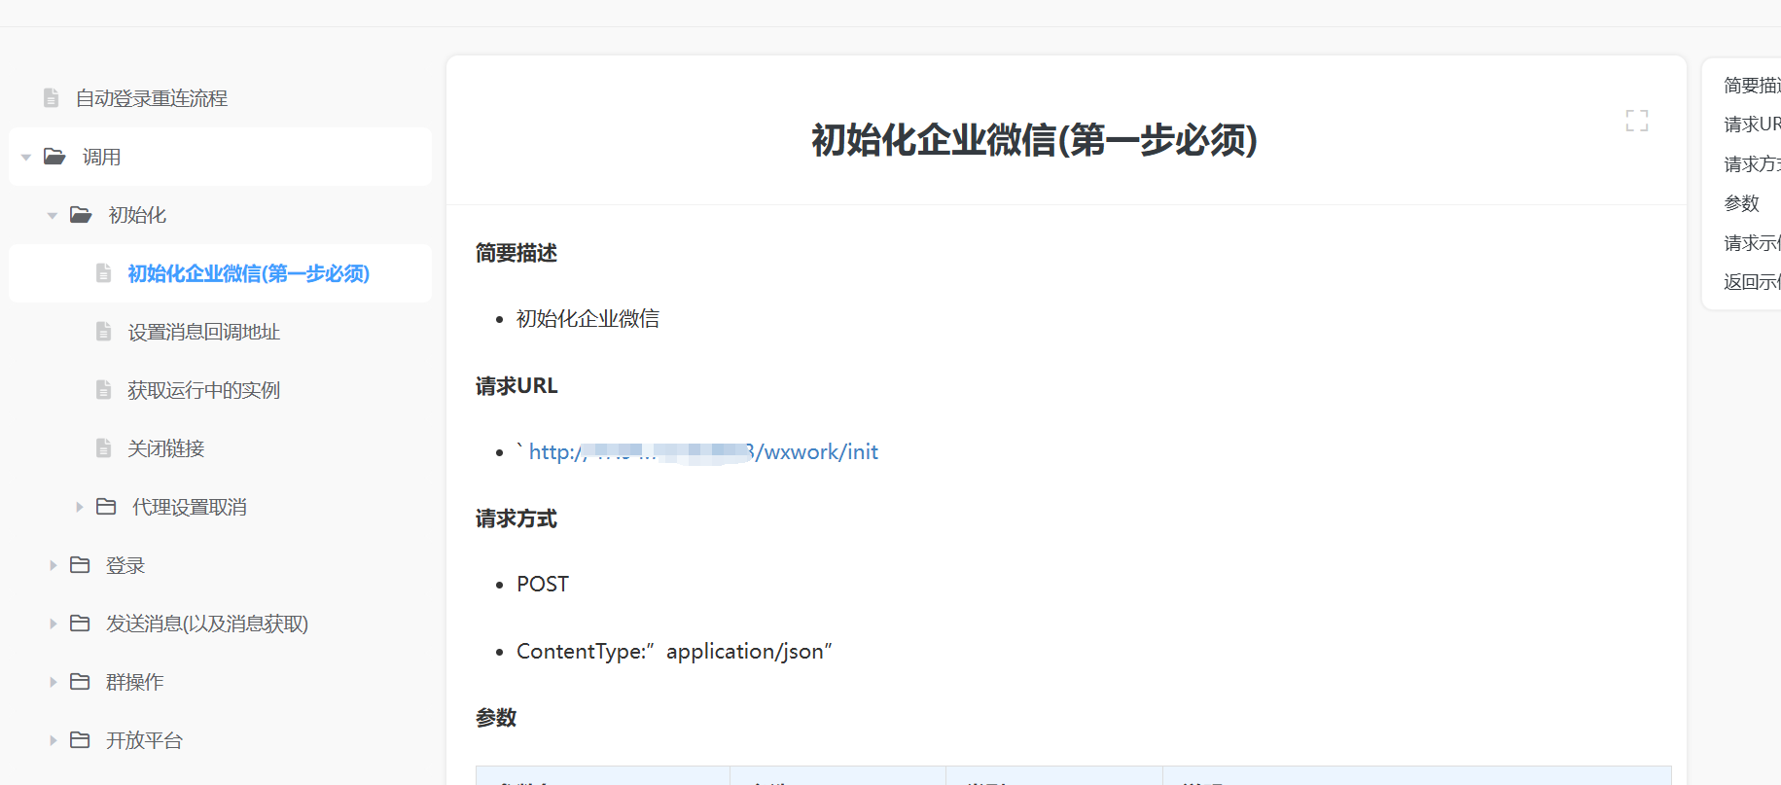Click the page icon beside 关闭链接
Viewport: 1781px width, 785px height.
pyautogui.click(x=103, y=447)
